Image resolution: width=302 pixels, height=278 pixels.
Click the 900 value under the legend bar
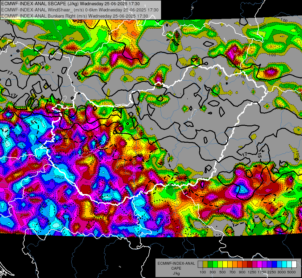point(242,272)
